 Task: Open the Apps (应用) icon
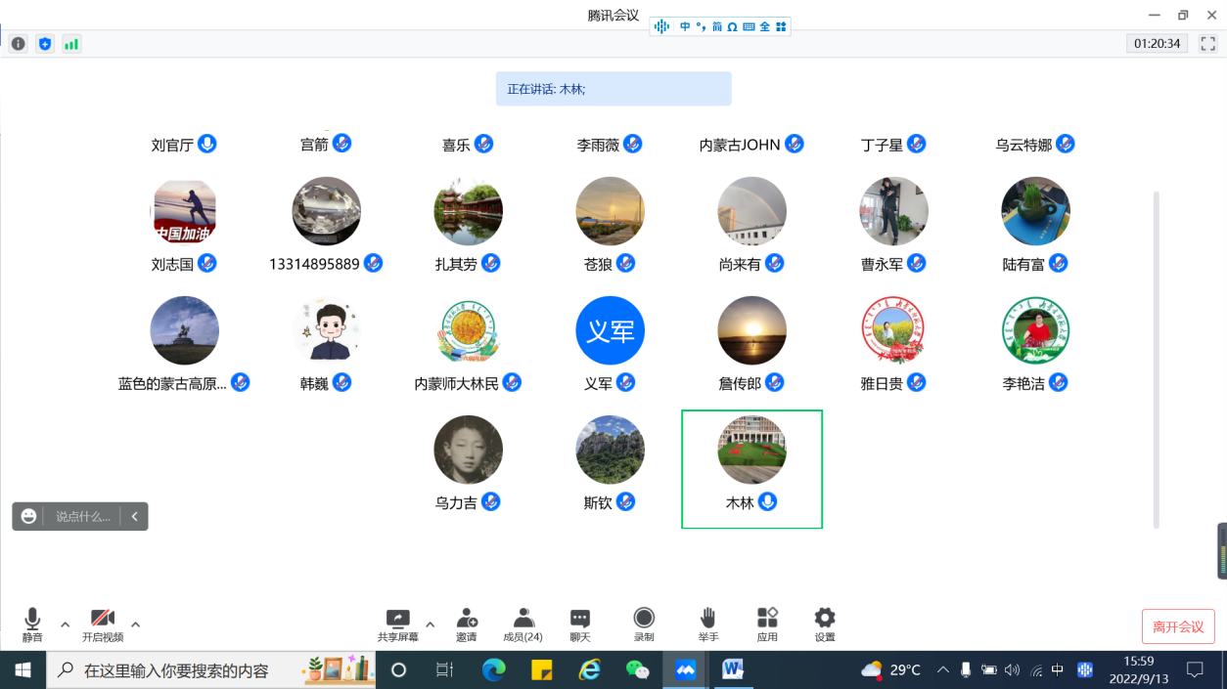[x=767, y=624]
